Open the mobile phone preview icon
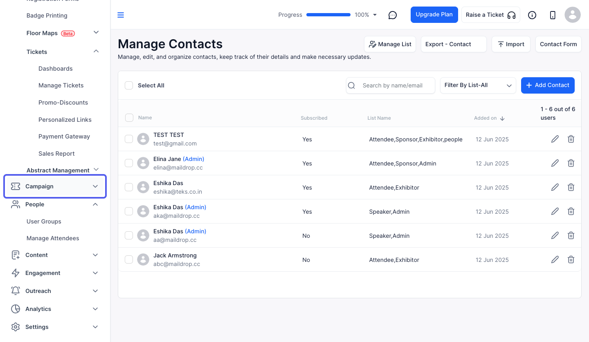Image resolution: width=589 pixels, height=342 pixels. click(553, 15)
